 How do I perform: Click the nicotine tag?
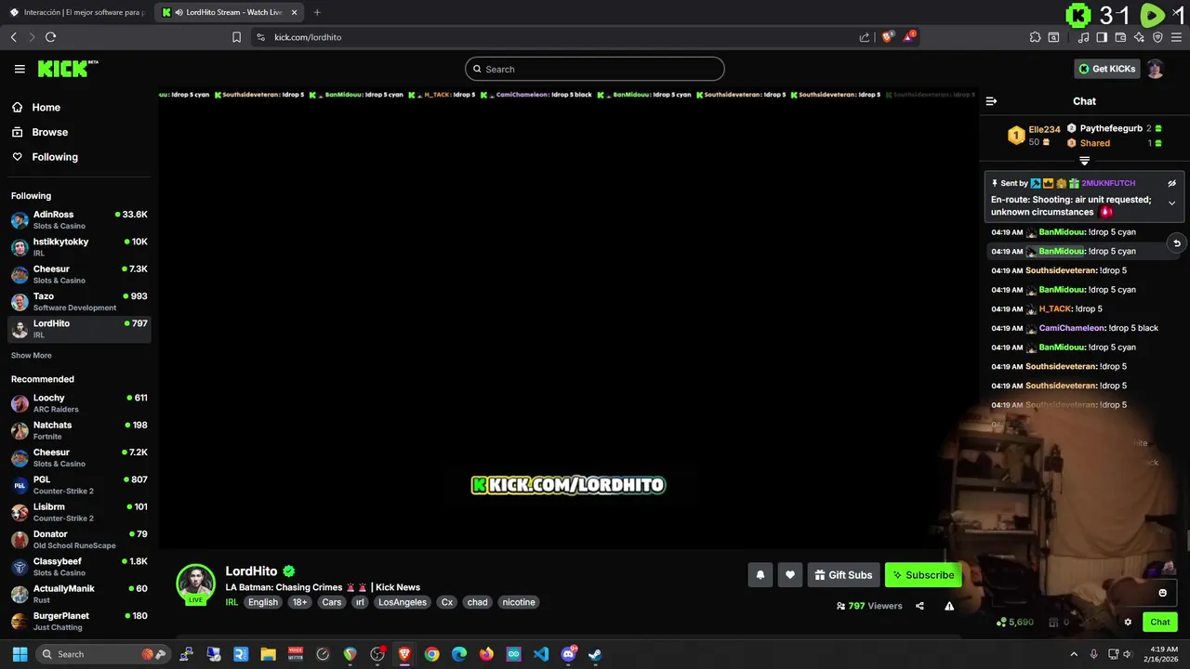click(x=519, y=602)
